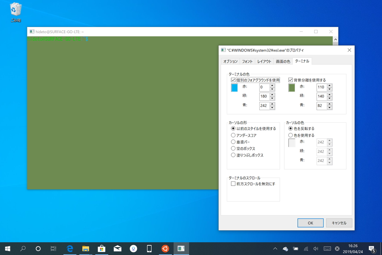Viewport: 382px width, 255px height.
Task: Open the フォント tab
Action: (x=247, y=62)
